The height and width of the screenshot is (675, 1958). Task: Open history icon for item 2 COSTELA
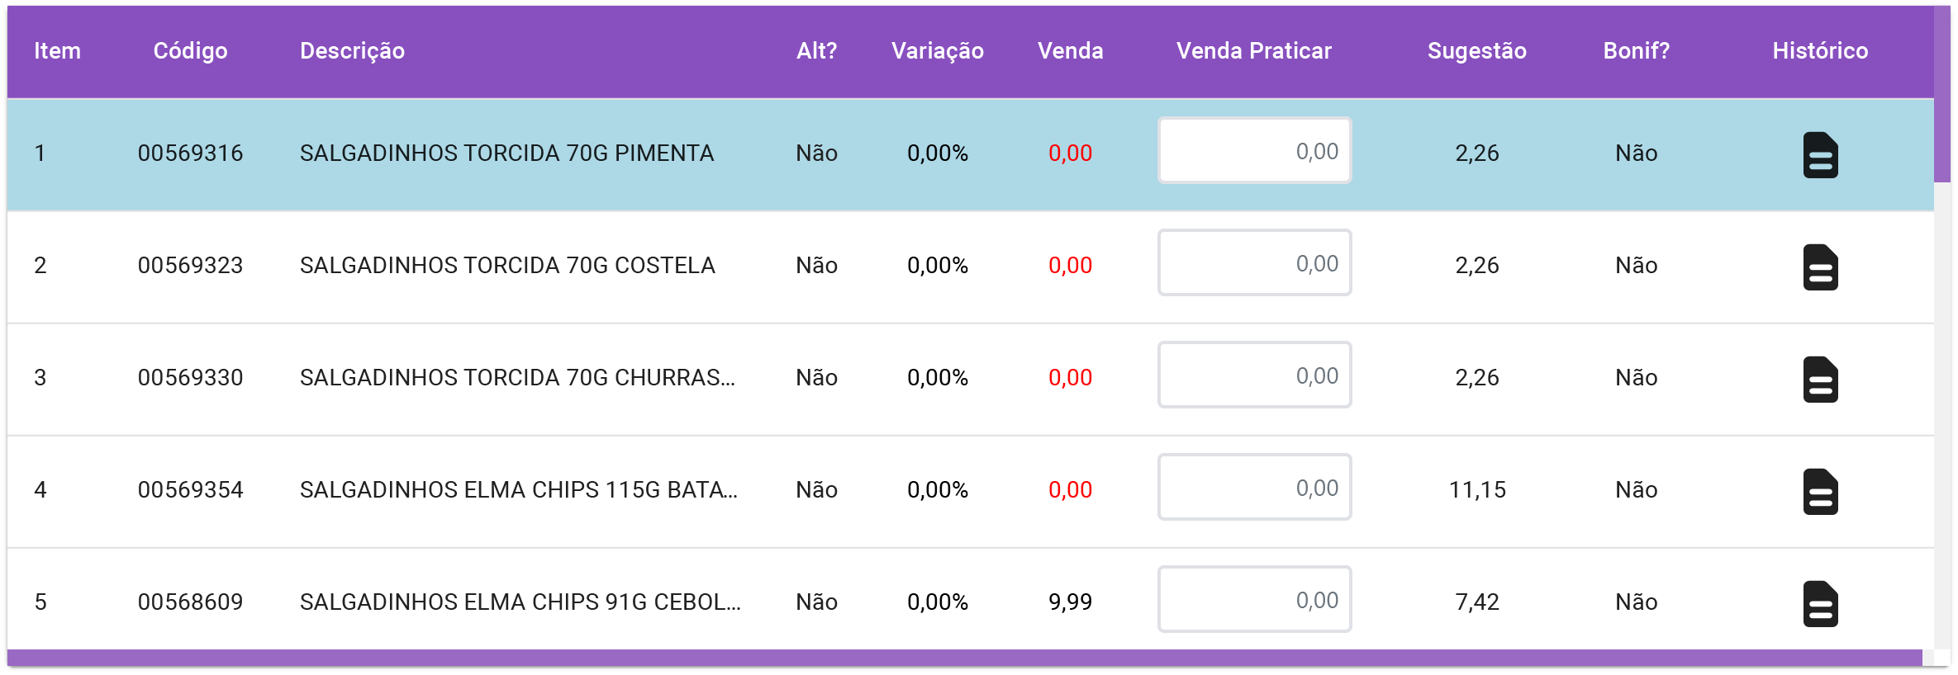(1820, 267)
